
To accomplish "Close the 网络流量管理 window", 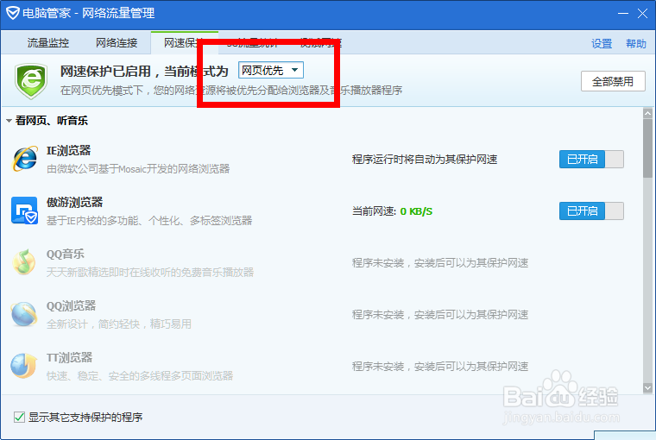I will (x=642, y=14).
